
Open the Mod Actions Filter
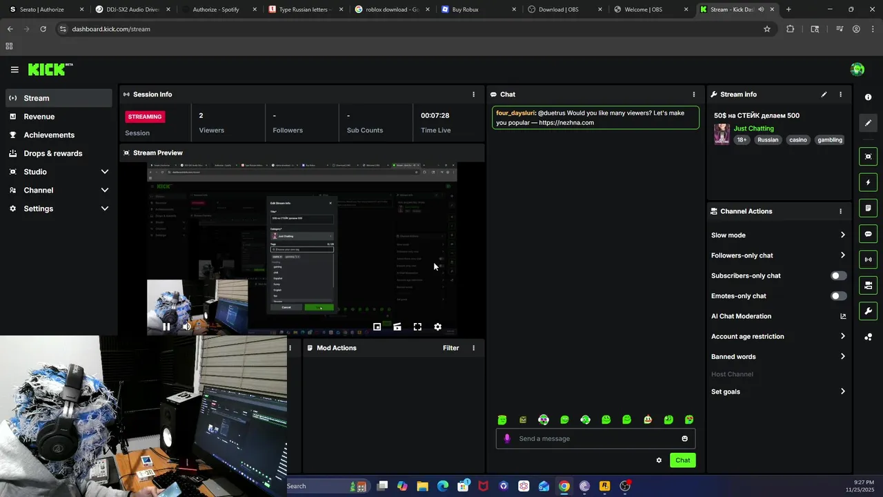[x=450, y=348]
